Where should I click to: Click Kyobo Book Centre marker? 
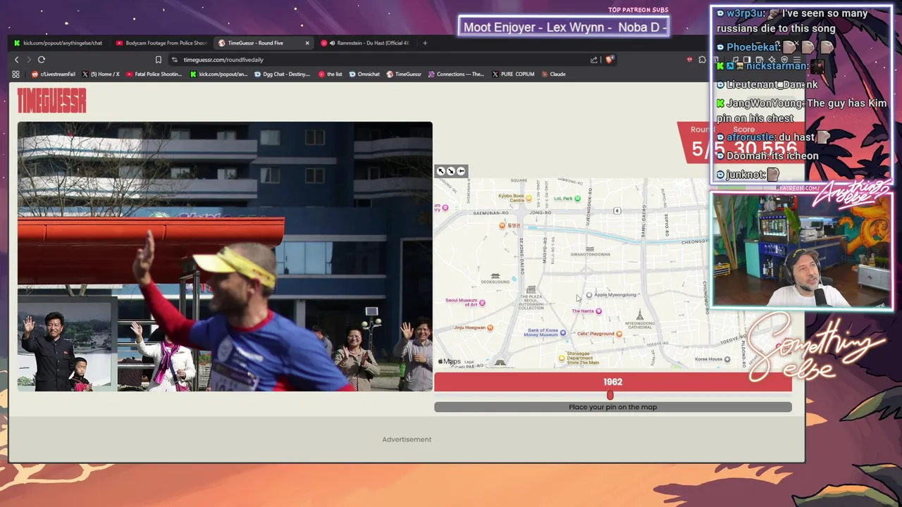click(x=530, y=199)
